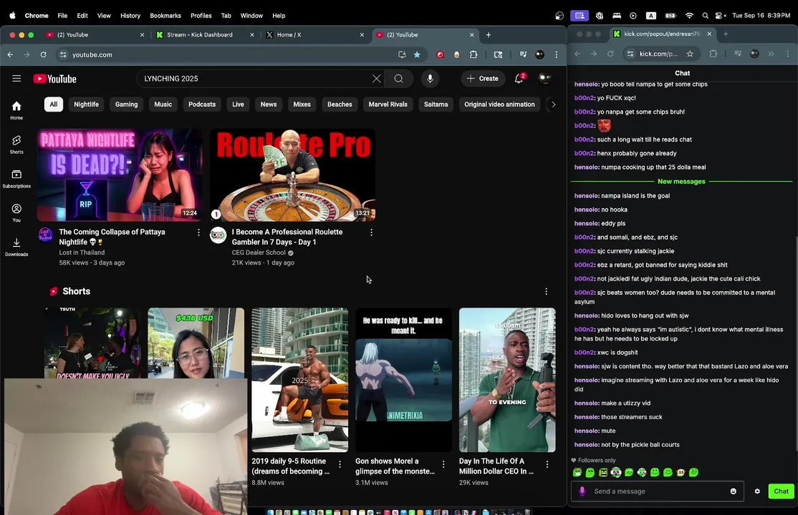
Task: Open options for Roulette Gambler video
Action: click(x=371, y=232)
